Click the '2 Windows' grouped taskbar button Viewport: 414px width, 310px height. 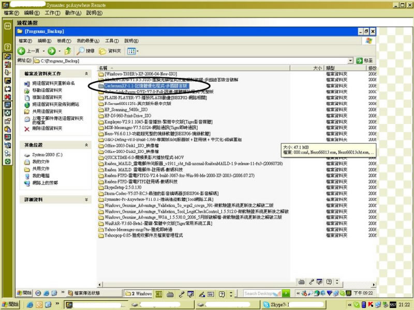[x=138, y=293]
